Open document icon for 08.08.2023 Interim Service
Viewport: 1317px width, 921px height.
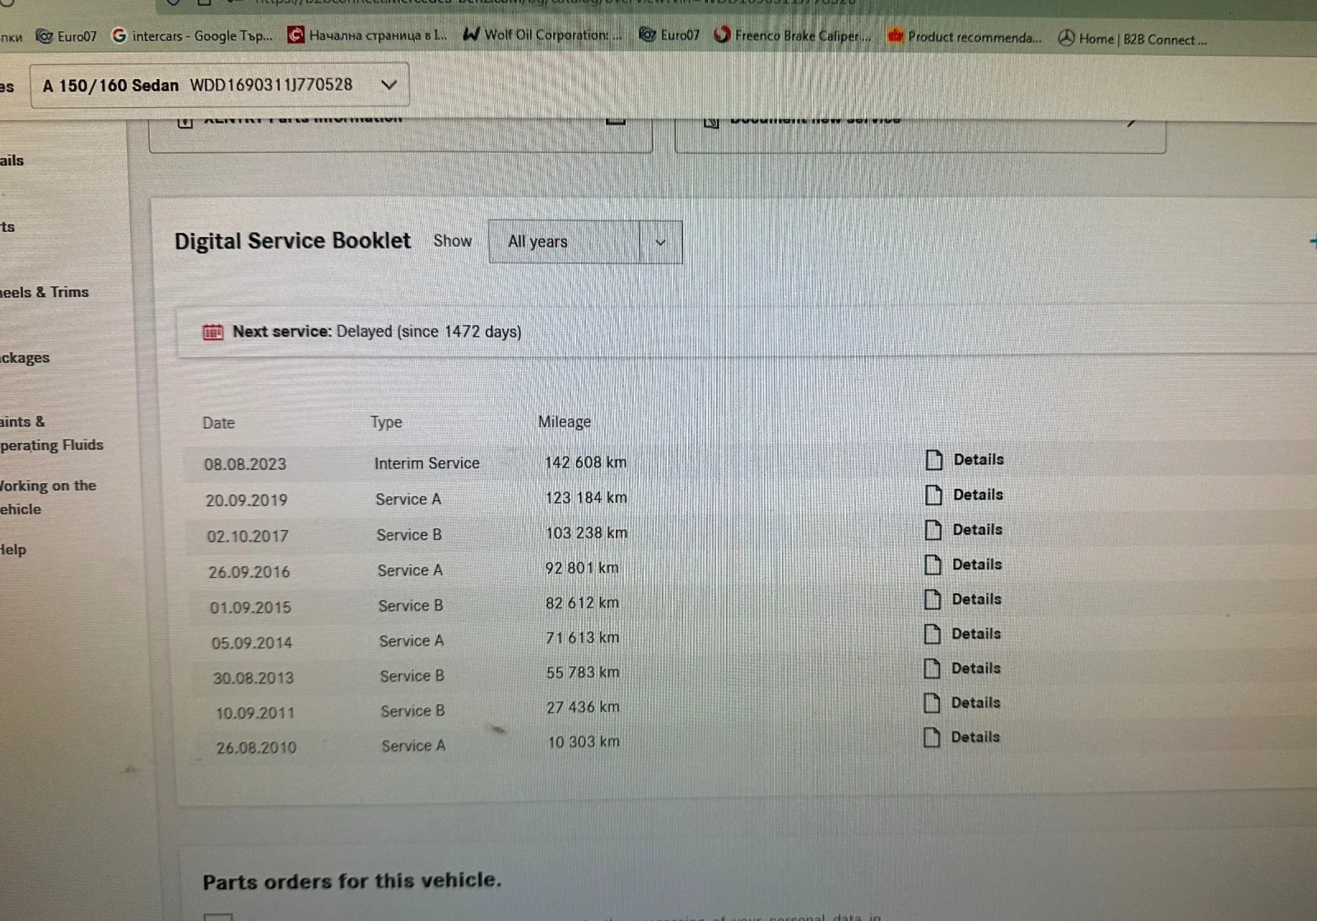click(x=933, y=460)
